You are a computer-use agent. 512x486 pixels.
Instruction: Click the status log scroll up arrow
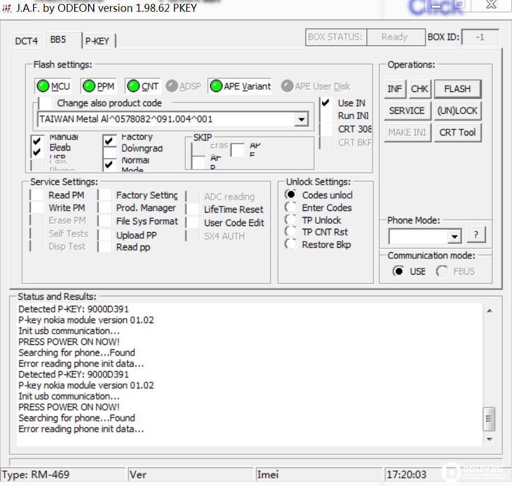click(490, 311)
